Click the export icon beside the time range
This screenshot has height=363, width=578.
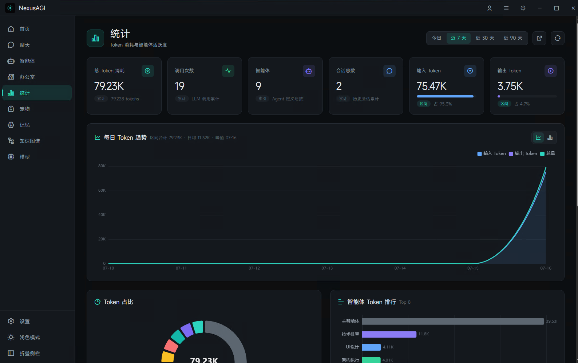click(x=539, y=38)
